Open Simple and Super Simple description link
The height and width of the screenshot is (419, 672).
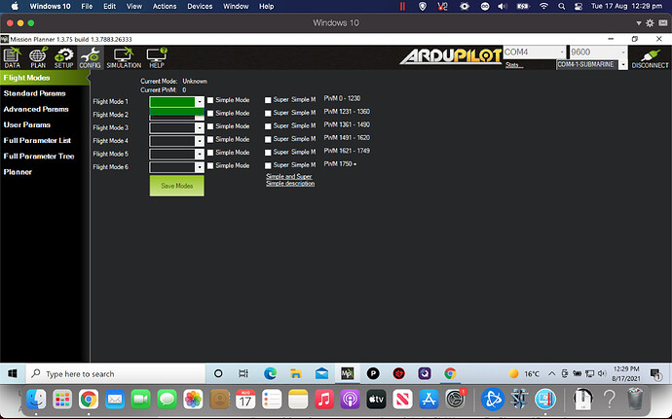(290, 180)
